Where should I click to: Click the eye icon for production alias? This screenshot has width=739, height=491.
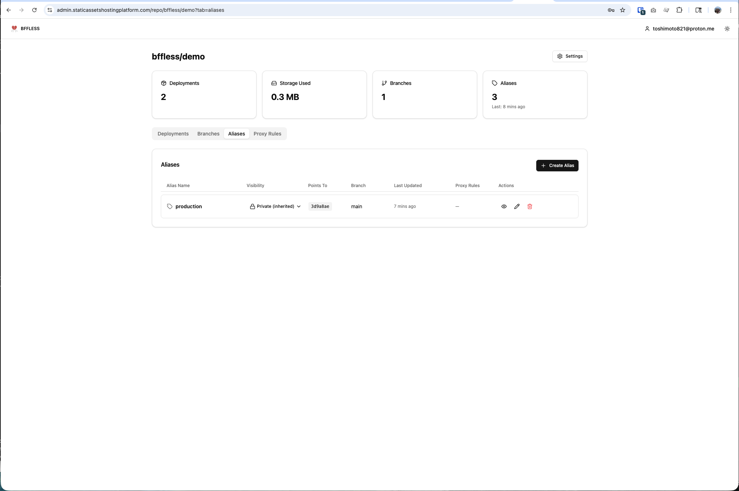[504, 206]
